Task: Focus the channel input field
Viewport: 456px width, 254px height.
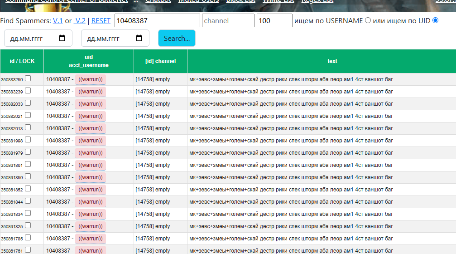Action: (228, 21)
